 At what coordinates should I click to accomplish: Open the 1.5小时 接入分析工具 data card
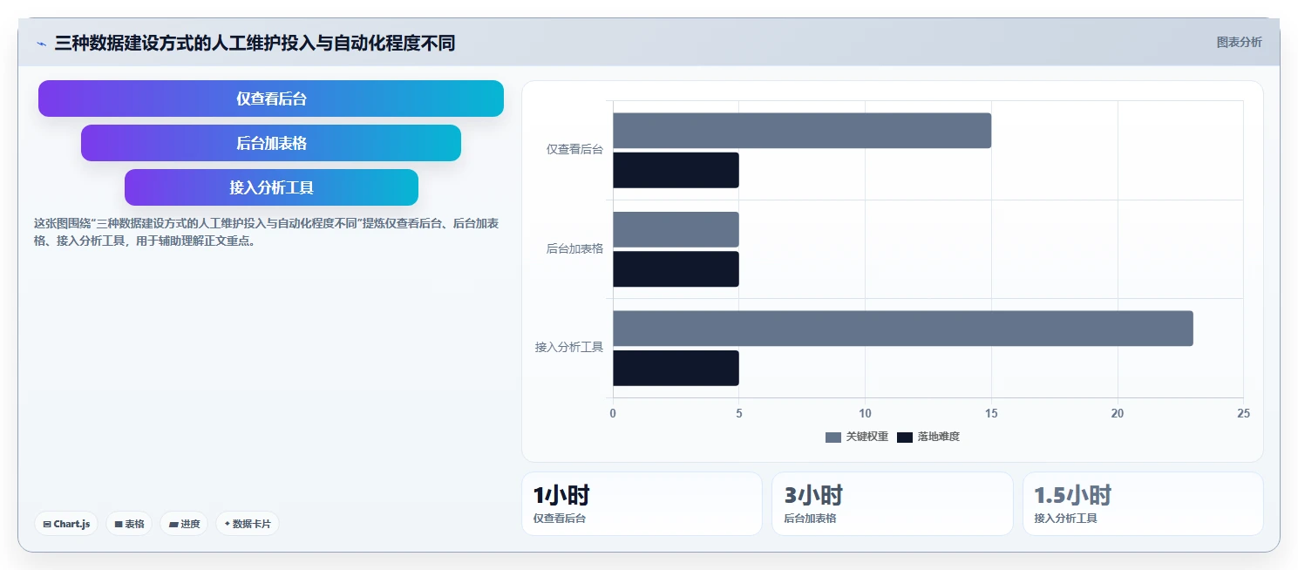pyautogui.click(x=1143, y=504)
